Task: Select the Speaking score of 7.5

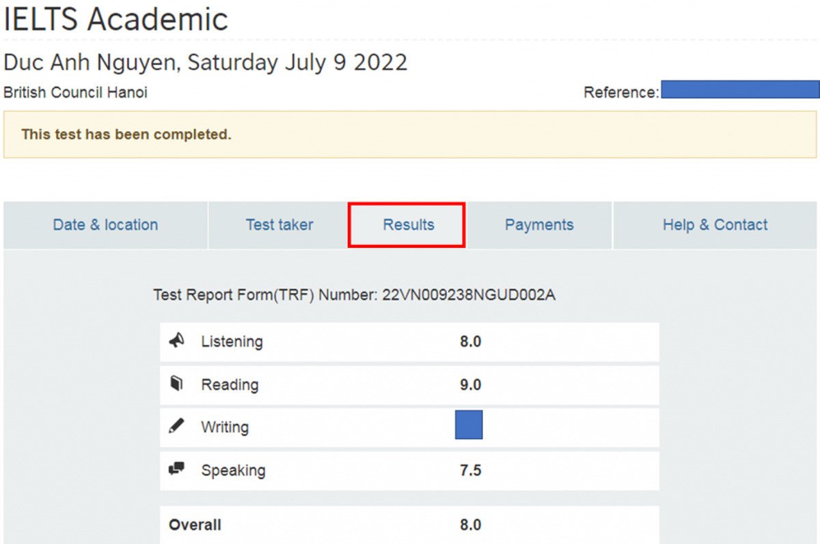Action: (470, 470)
